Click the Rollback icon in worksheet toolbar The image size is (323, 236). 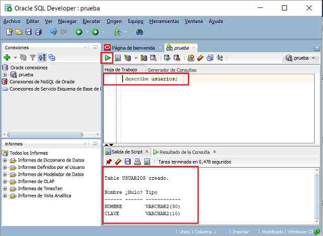[x=177, y=58]
